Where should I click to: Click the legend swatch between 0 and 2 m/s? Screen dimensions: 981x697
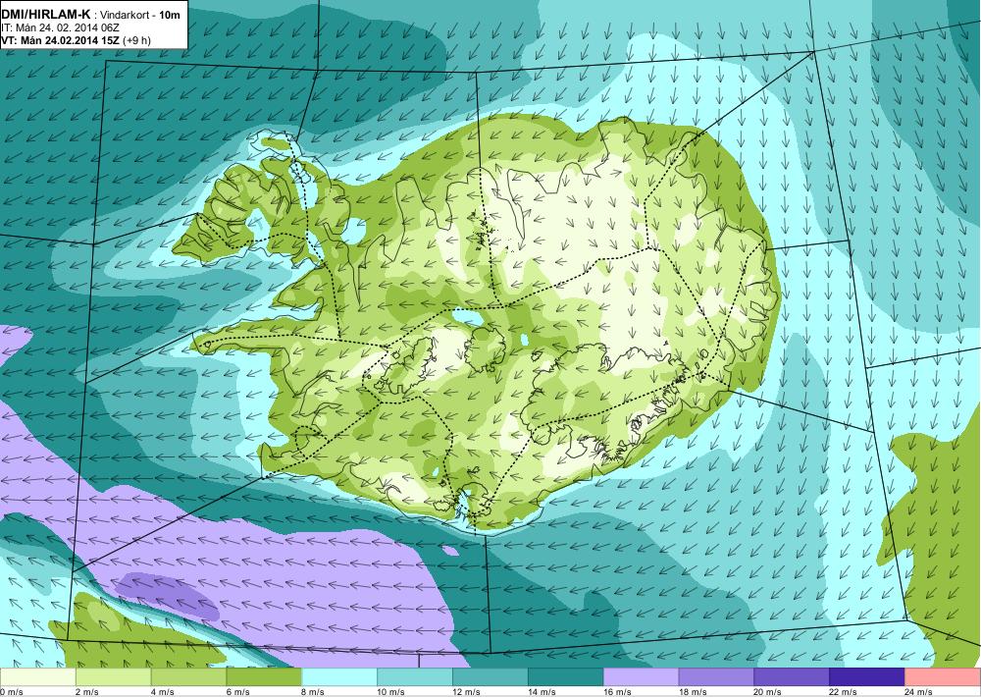37,677
